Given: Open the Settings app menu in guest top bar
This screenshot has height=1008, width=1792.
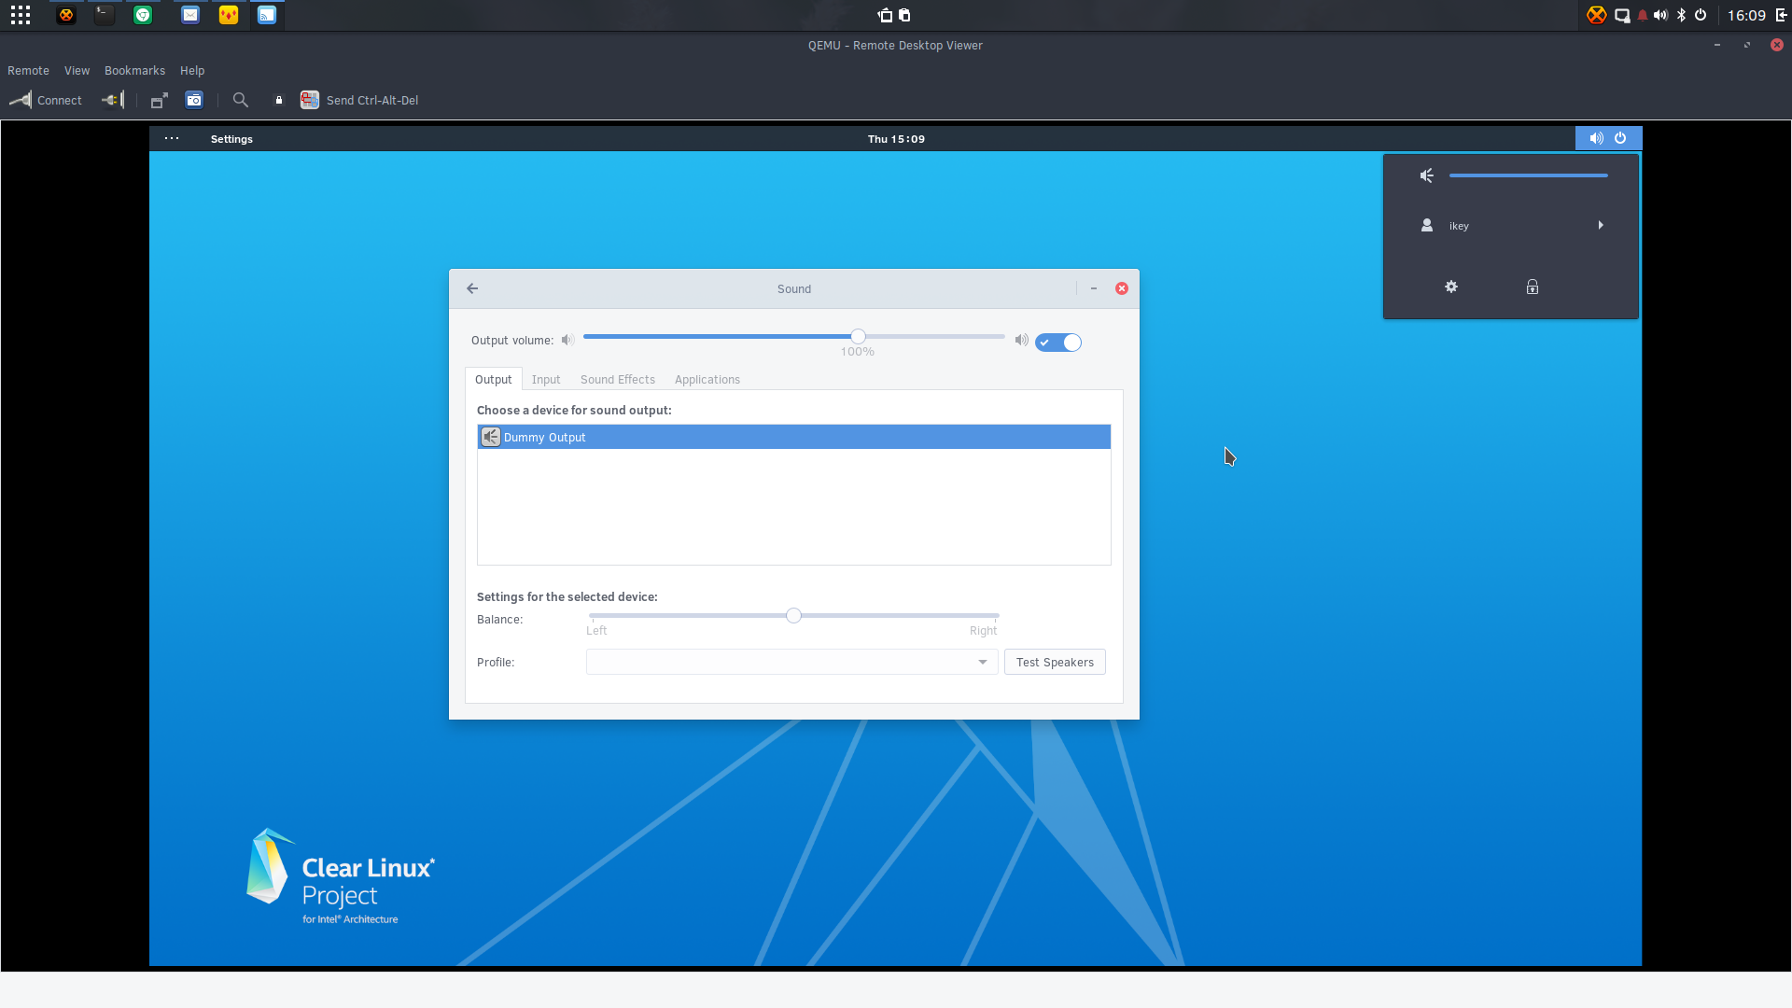Looking at the screenshot, I should pyautogui.click(x=231, y=139).
